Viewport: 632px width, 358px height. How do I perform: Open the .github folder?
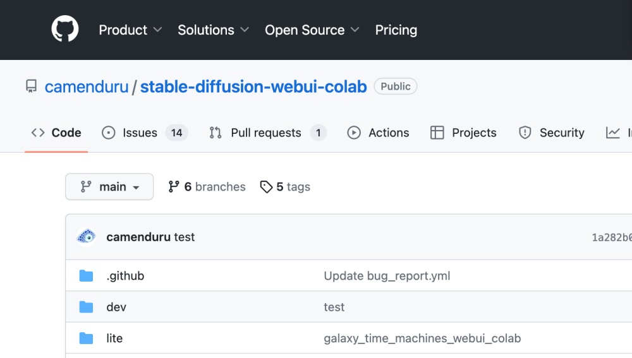[x=125, y=276]
